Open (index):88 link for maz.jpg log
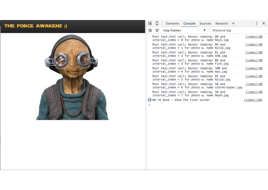Image resolution: width=268 pixels, height=190 pixels. click(254, 68)
